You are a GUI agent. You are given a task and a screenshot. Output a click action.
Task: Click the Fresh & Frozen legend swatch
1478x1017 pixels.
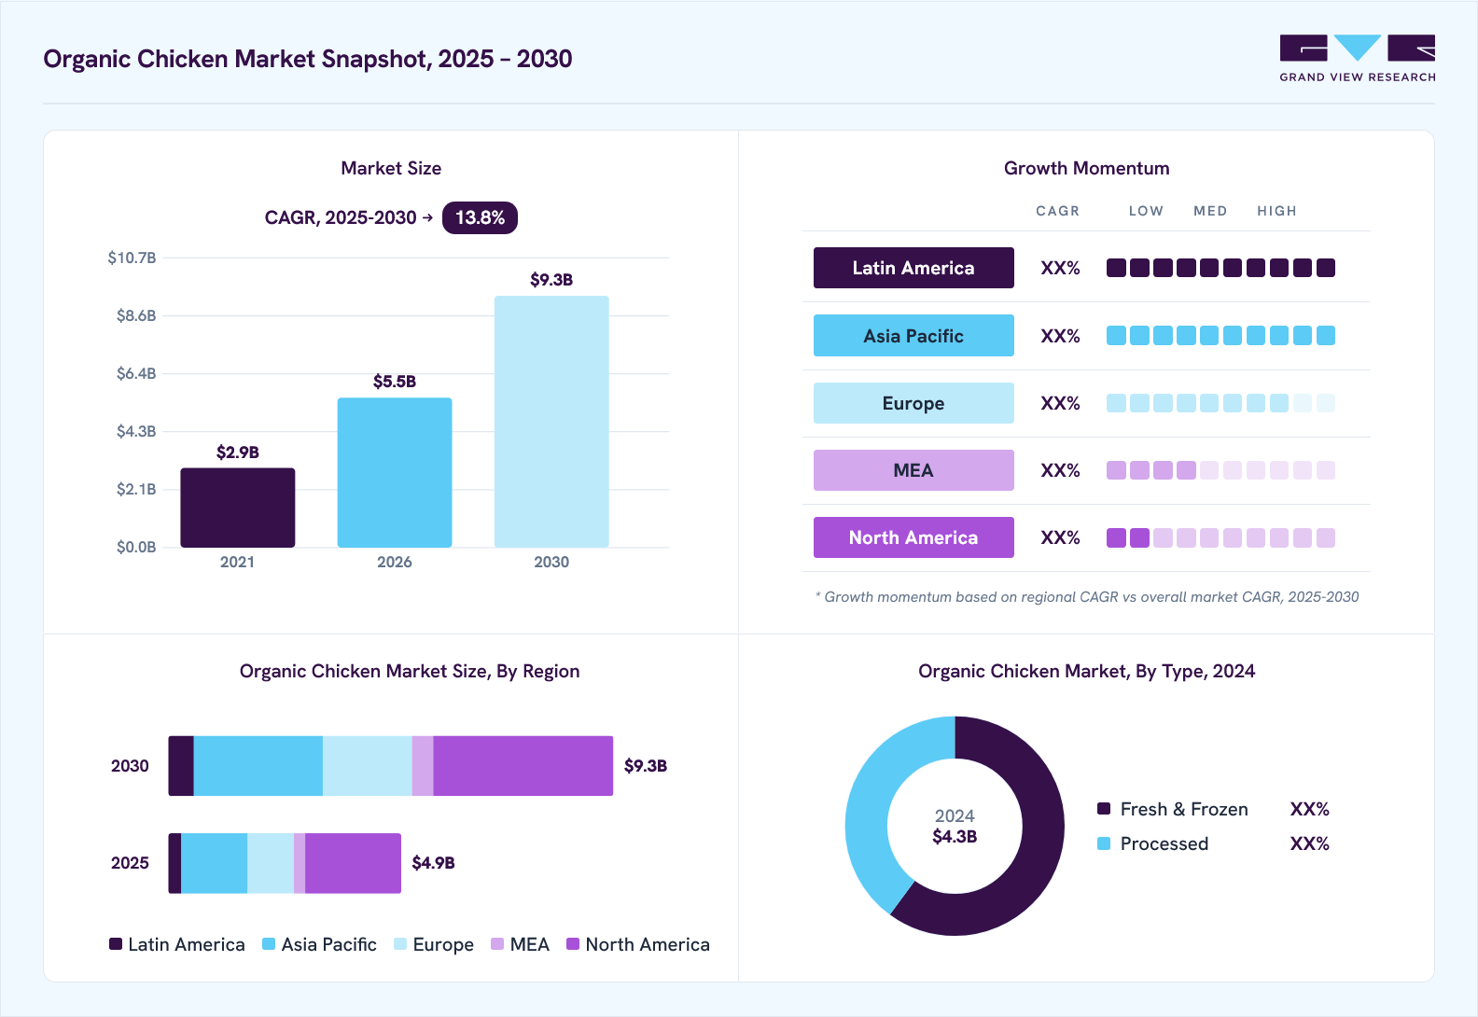pos(1104,809)
